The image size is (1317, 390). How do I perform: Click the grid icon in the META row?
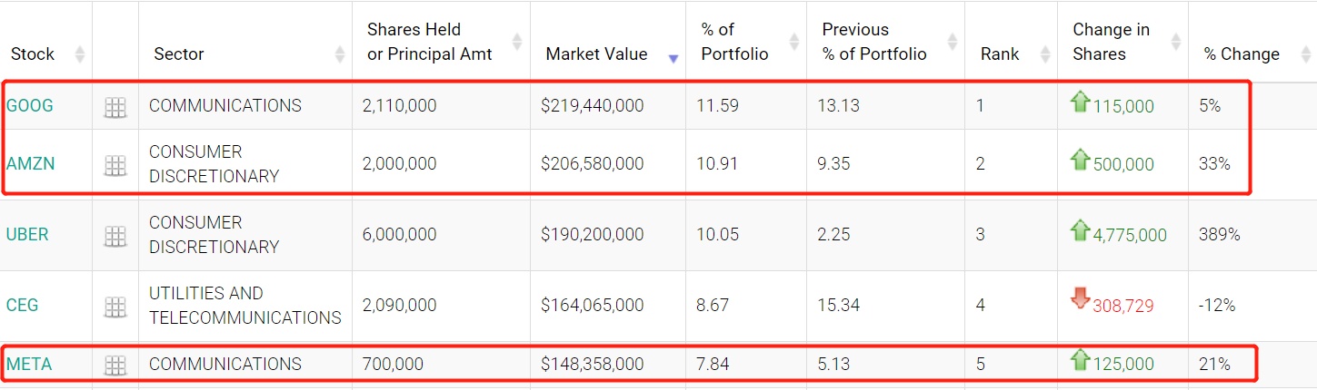tap(115, 366)
